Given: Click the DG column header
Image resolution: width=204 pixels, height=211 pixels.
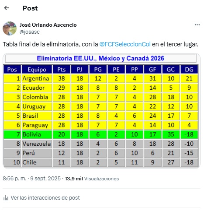Looking at the screenshot, I should click(189, 70).
